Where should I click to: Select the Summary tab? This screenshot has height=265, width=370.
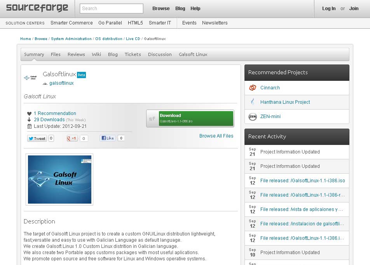(x=34, y=54)
